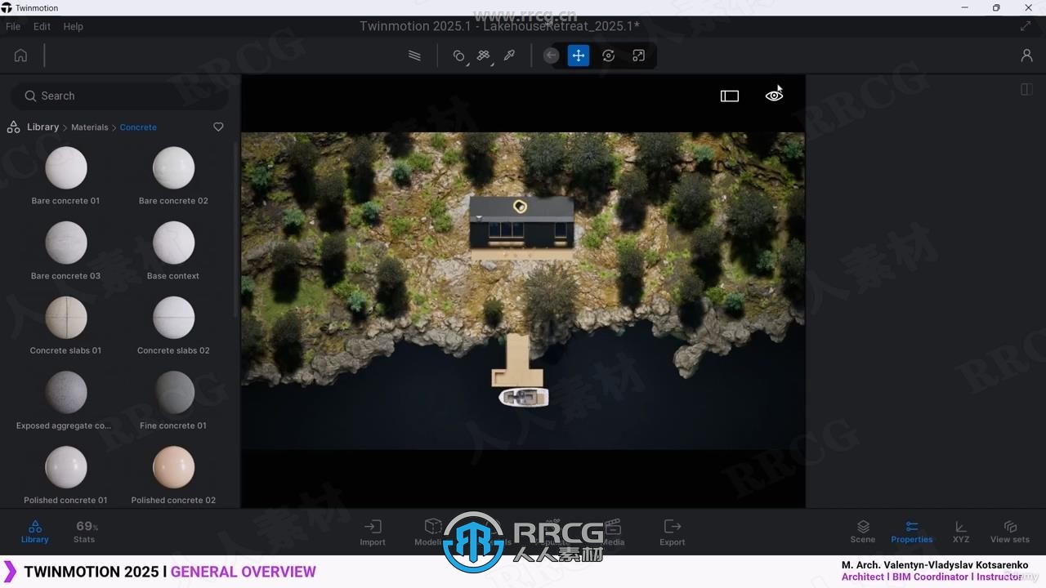Screen dimensions: 1046x588
Task: Toggle the viewport layout rectangle icon
Action: coord(730,96)
